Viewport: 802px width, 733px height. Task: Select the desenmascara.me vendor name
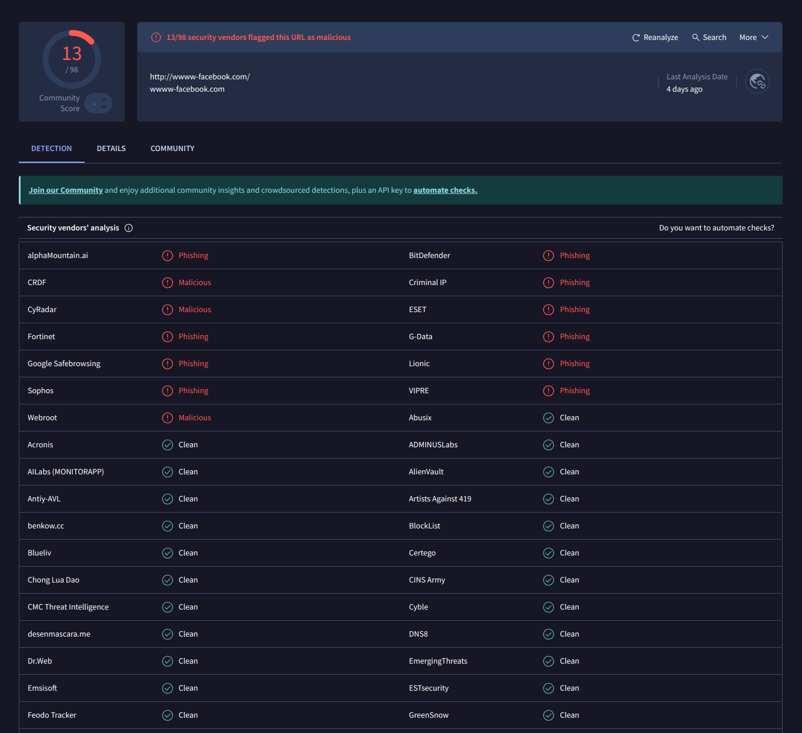click(x=59, y=634)
